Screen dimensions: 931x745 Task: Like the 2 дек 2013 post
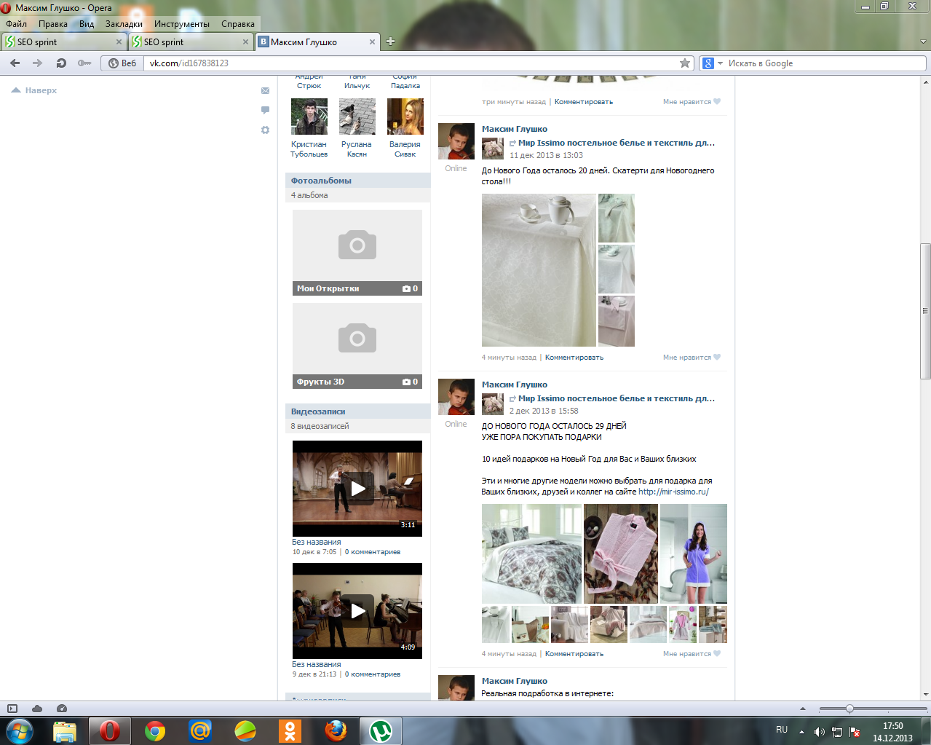point(692,653)
